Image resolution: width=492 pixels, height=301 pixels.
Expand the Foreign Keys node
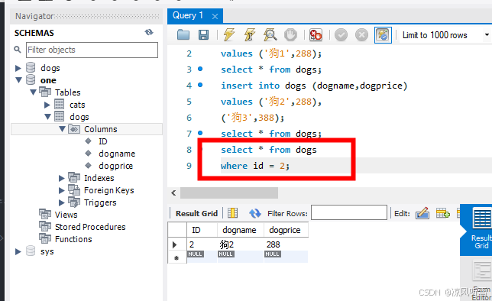pyautogui.click(x=62, y=190)
